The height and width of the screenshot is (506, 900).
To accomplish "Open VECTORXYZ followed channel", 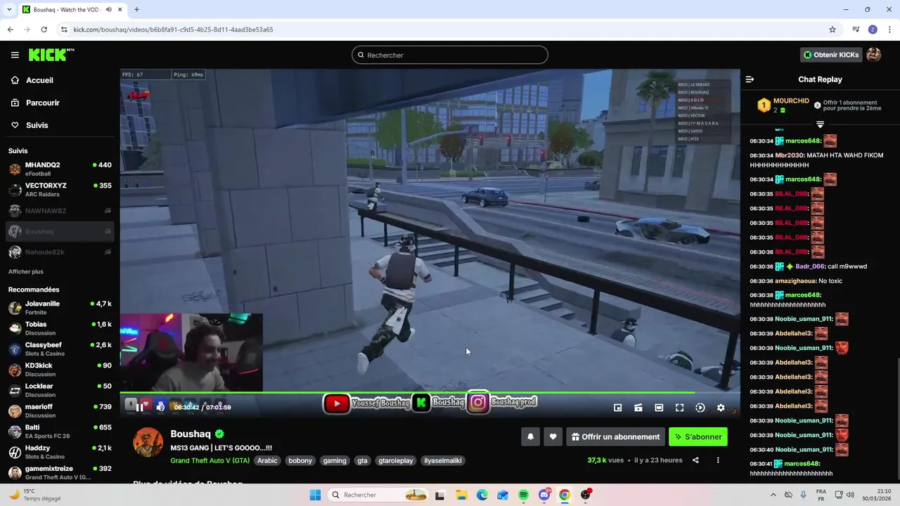I will click(x=60, y=190).
